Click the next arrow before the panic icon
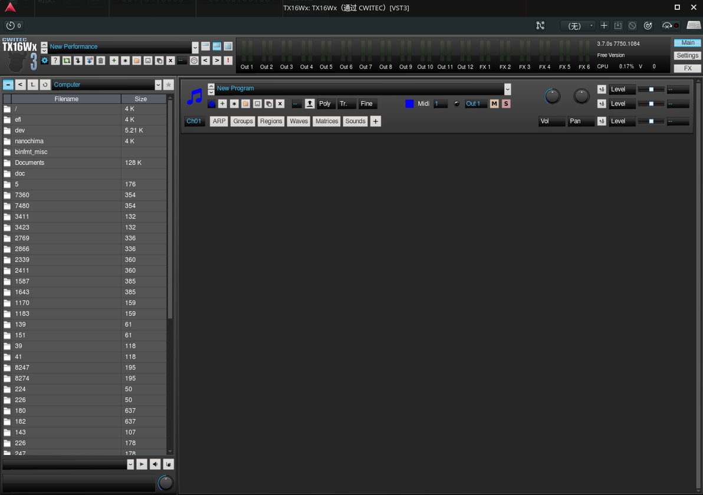The height and width of the screenshot is (495, 703). [x=216, y=61]
